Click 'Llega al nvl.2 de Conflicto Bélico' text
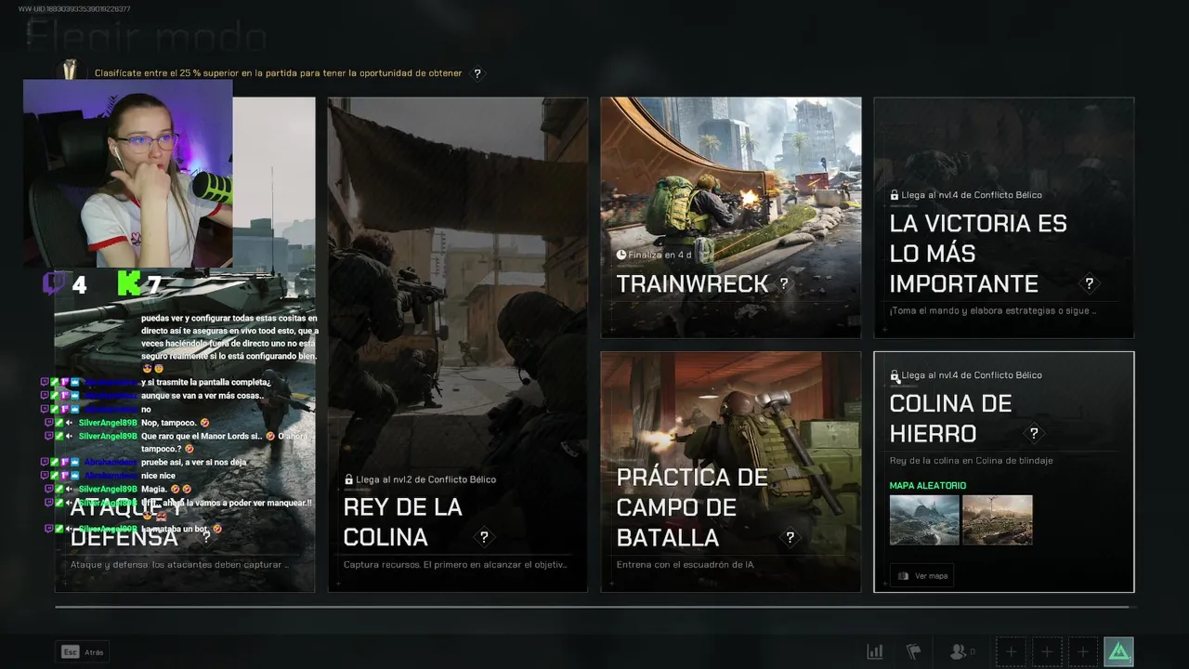Screen dimensions: 1189x669 pyautogui.click(x=425, y=479)
